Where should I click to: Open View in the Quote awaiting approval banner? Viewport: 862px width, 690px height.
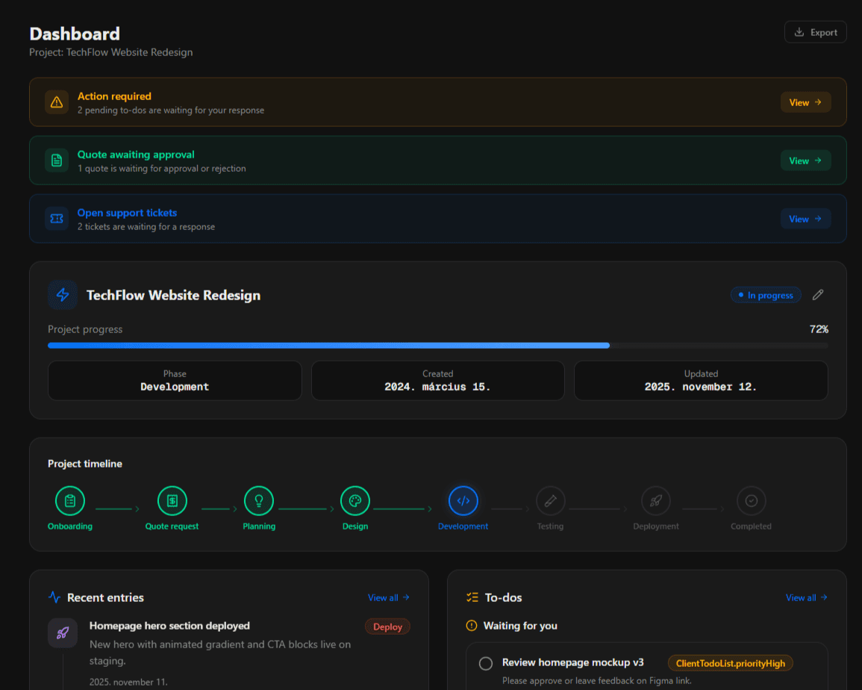click(x=805, y=161)
